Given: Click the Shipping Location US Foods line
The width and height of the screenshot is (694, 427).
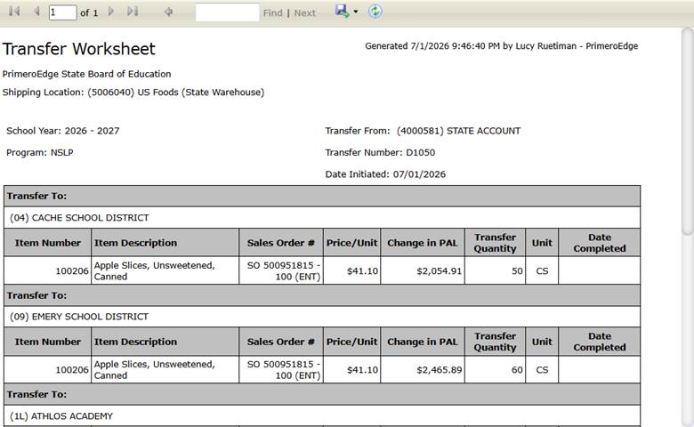Looking at the screenshot, I should point(133,92).
